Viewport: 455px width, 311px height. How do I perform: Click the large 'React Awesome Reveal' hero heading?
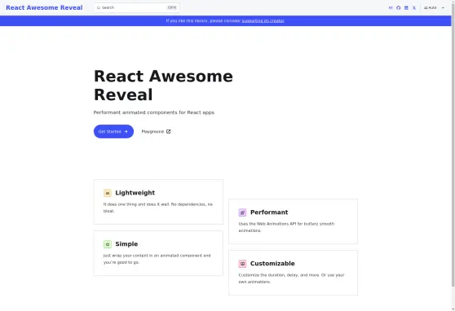coord(163,85)
